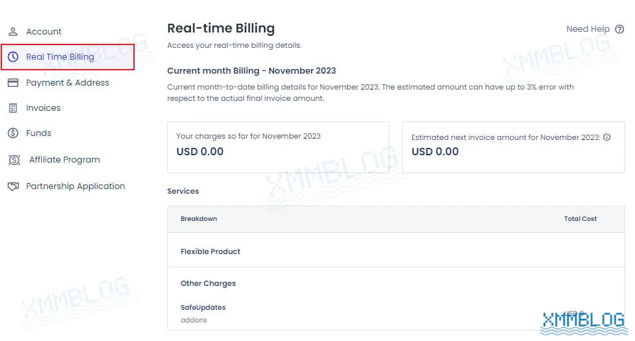Open Partnership Application page
This screenshot has width=635, height=341.
pos(76,186)
